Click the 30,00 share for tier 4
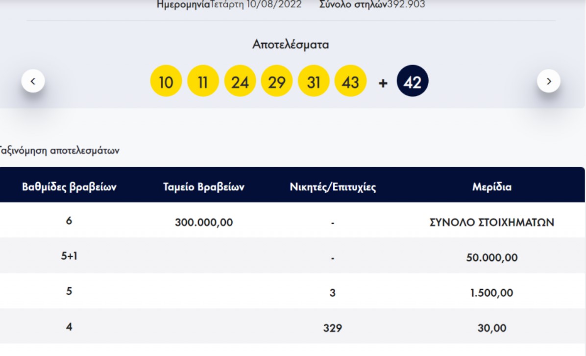This screenshot has width=586, height=356. (x=492, y=328)
